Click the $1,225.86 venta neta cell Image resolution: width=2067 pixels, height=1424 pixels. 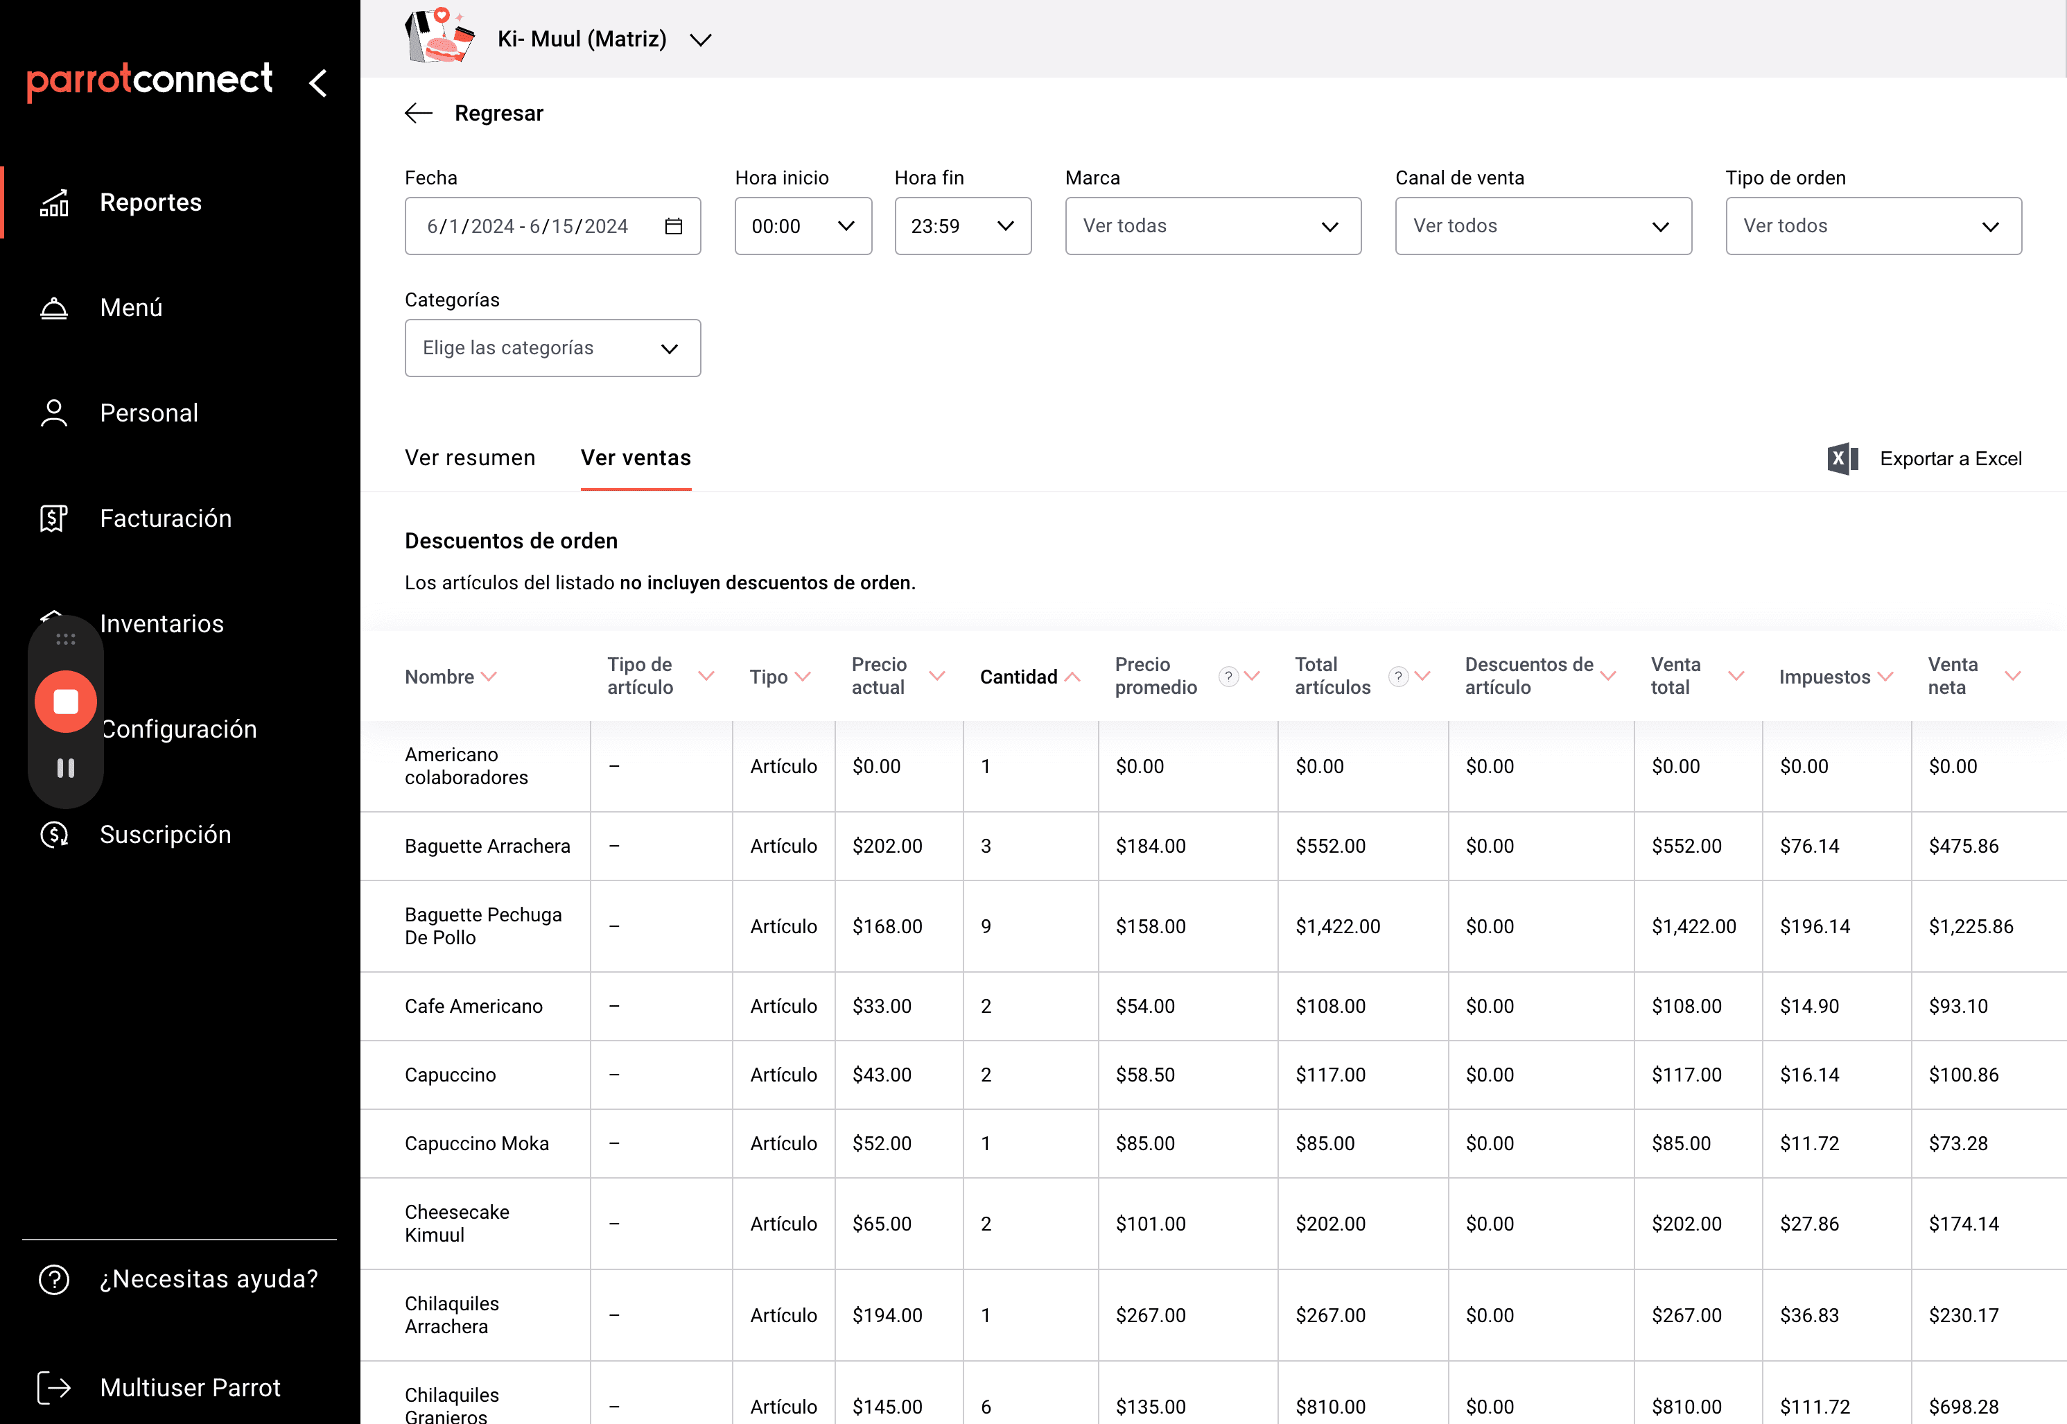[x=1971, y=926]
